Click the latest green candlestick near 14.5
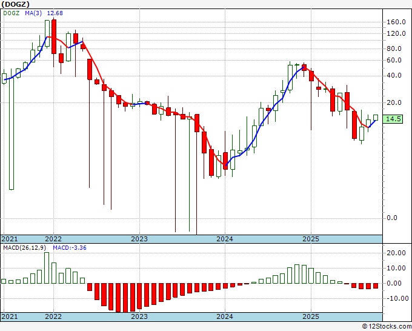The height and width of the screenshot is (331, 412). coord(376,118)
